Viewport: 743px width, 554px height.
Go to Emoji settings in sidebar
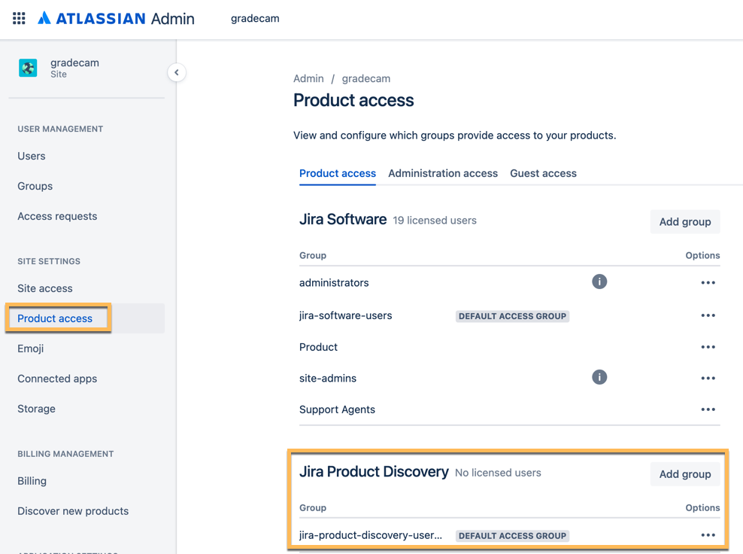point(29,349)
